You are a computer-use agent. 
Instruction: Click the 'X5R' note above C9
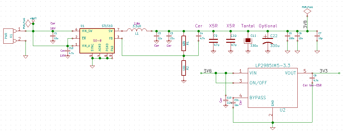click(x=213, y=26)
